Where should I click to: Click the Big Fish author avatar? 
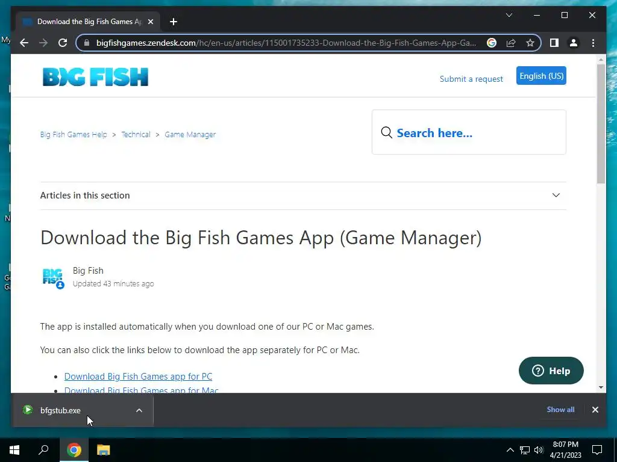[53, 278]
